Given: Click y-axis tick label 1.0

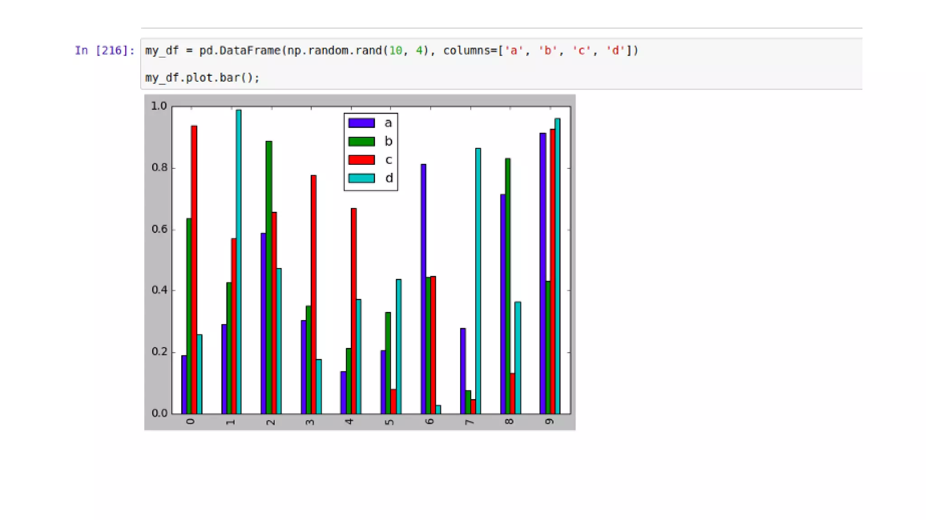Looking at the screenshot, I should (x=159, y=106).
